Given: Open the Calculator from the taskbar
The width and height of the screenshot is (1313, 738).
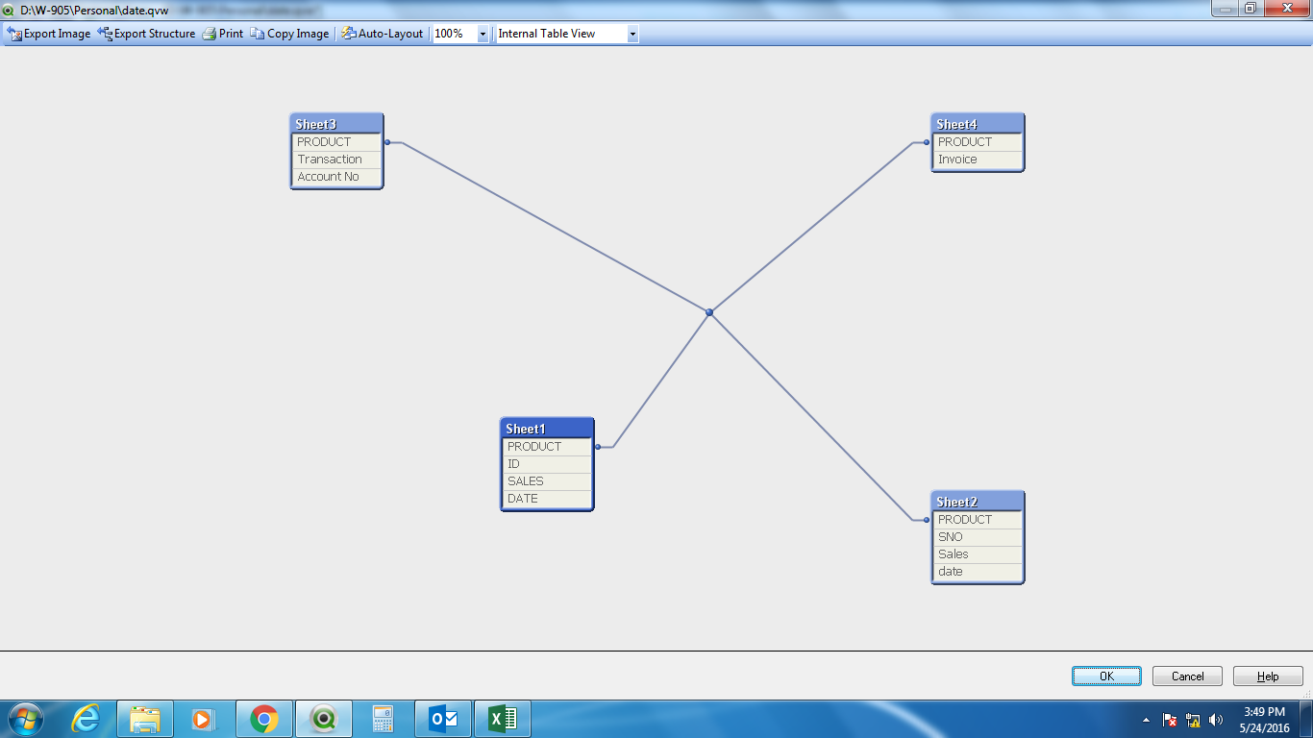Looking at the screenshot, I should point(384,719).
